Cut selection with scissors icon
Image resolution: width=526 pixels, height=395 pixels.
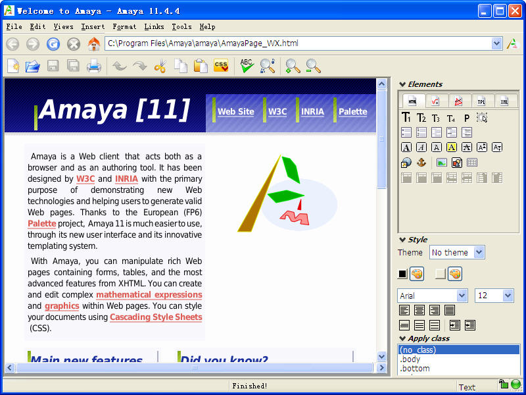(160, 66)
